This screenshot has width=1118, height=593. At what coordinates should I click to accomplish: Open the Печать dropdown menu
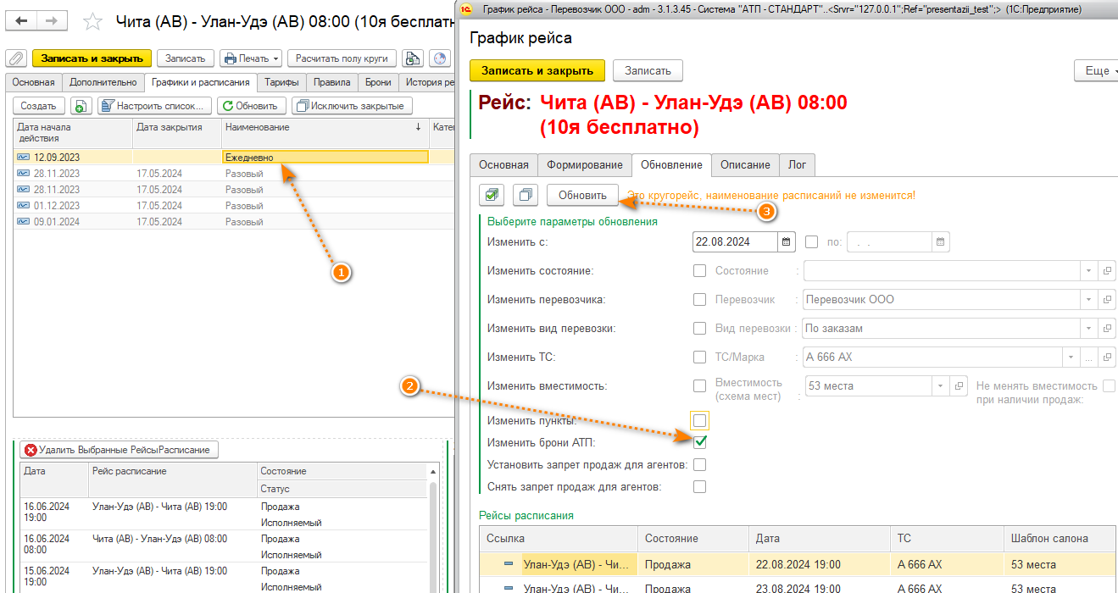pos(250,58)
